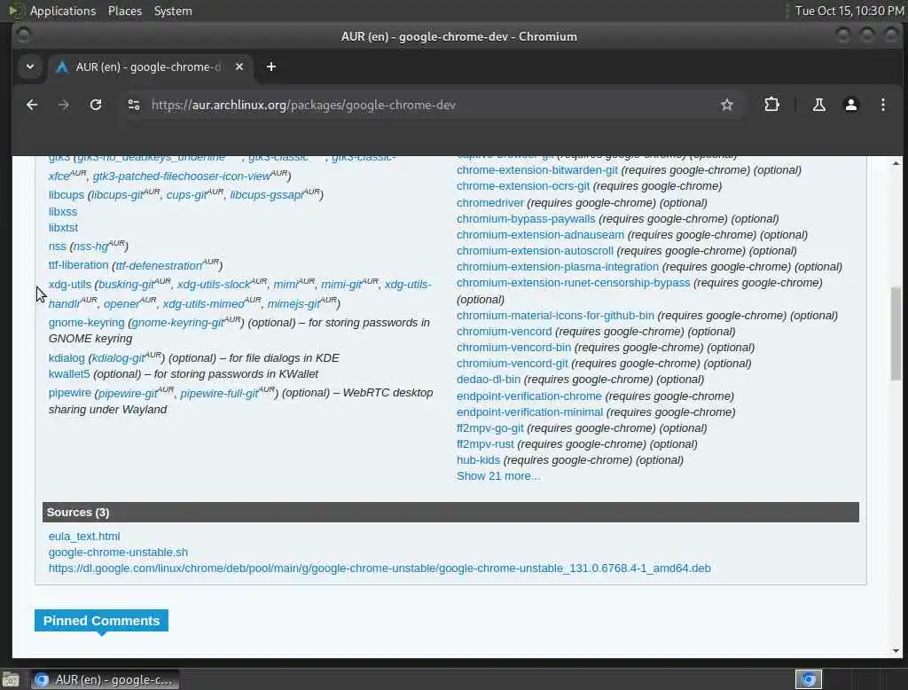This screenshot has width=908, height=690.
Task: Open eula_text.html source file
Action: point(84,537)
